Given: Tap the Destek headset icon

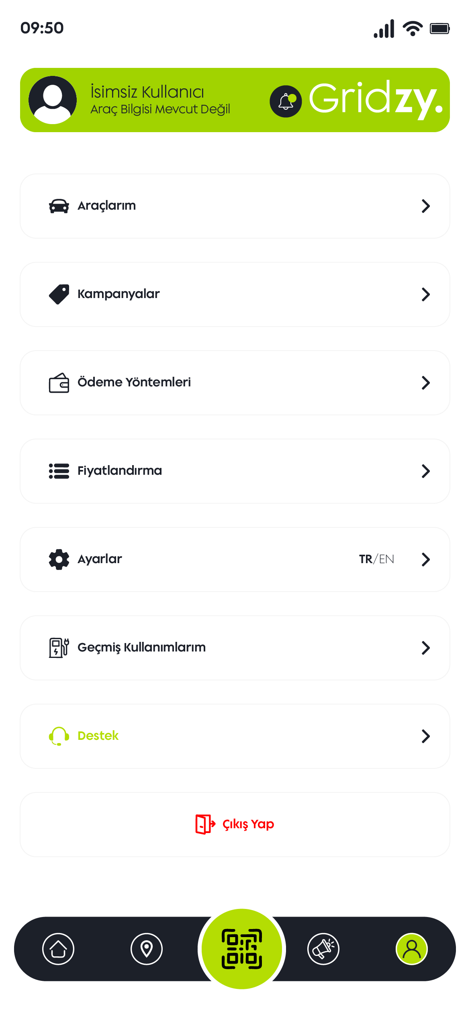Looking at the screenshot, I should click(x=59, y=736).
